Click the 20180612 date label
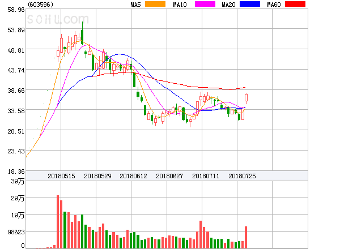 click(x=133, y=176)
